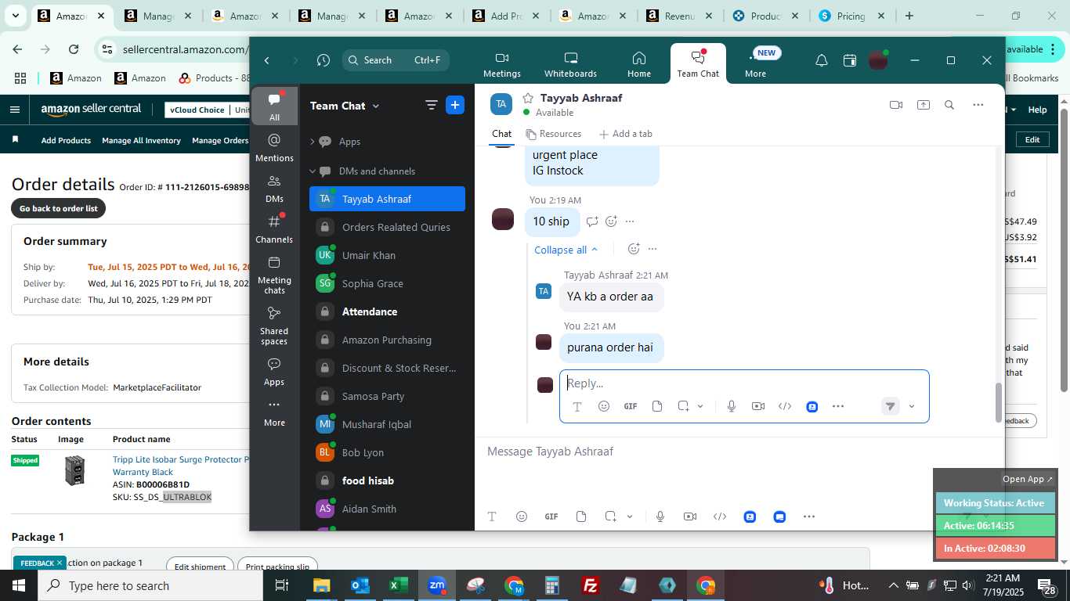Click Add Products in Seller Central
The image size is (1070, 601).
point(66,141)
